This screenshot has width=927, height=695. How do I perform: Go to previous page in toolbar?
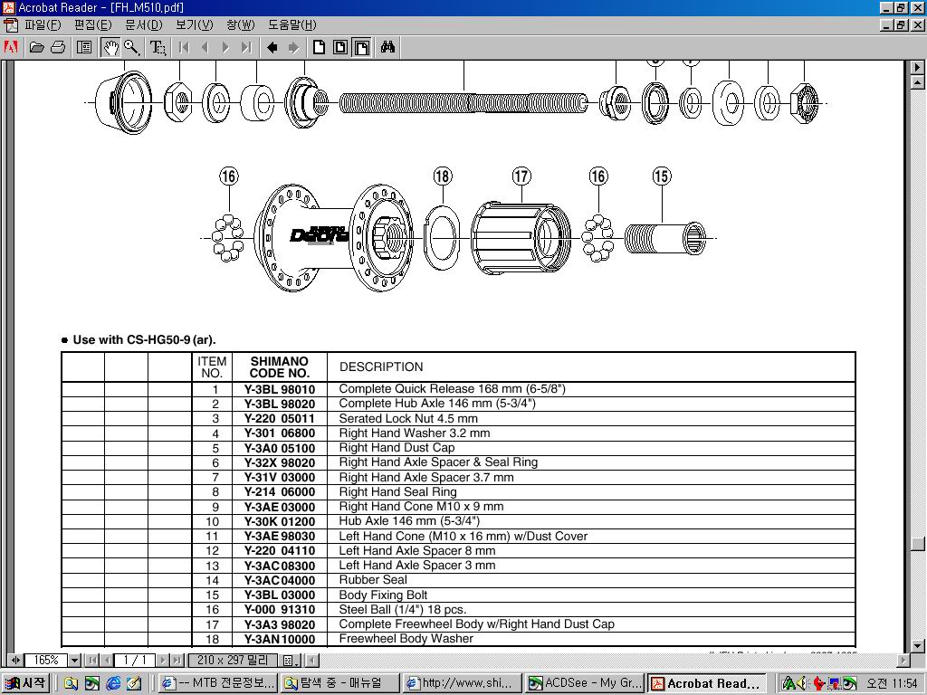[205, 47]
